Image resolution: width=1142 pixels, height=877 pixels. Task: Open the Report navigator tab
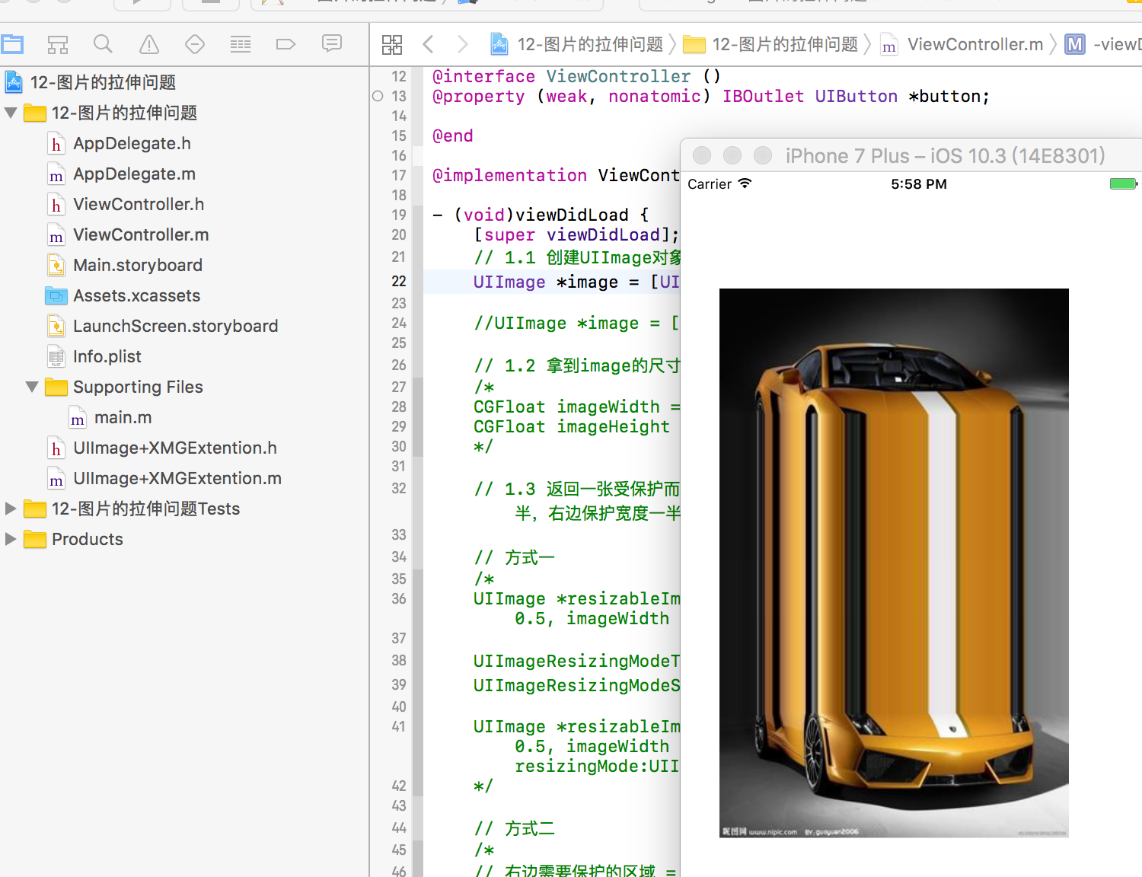tap(332, 43)
